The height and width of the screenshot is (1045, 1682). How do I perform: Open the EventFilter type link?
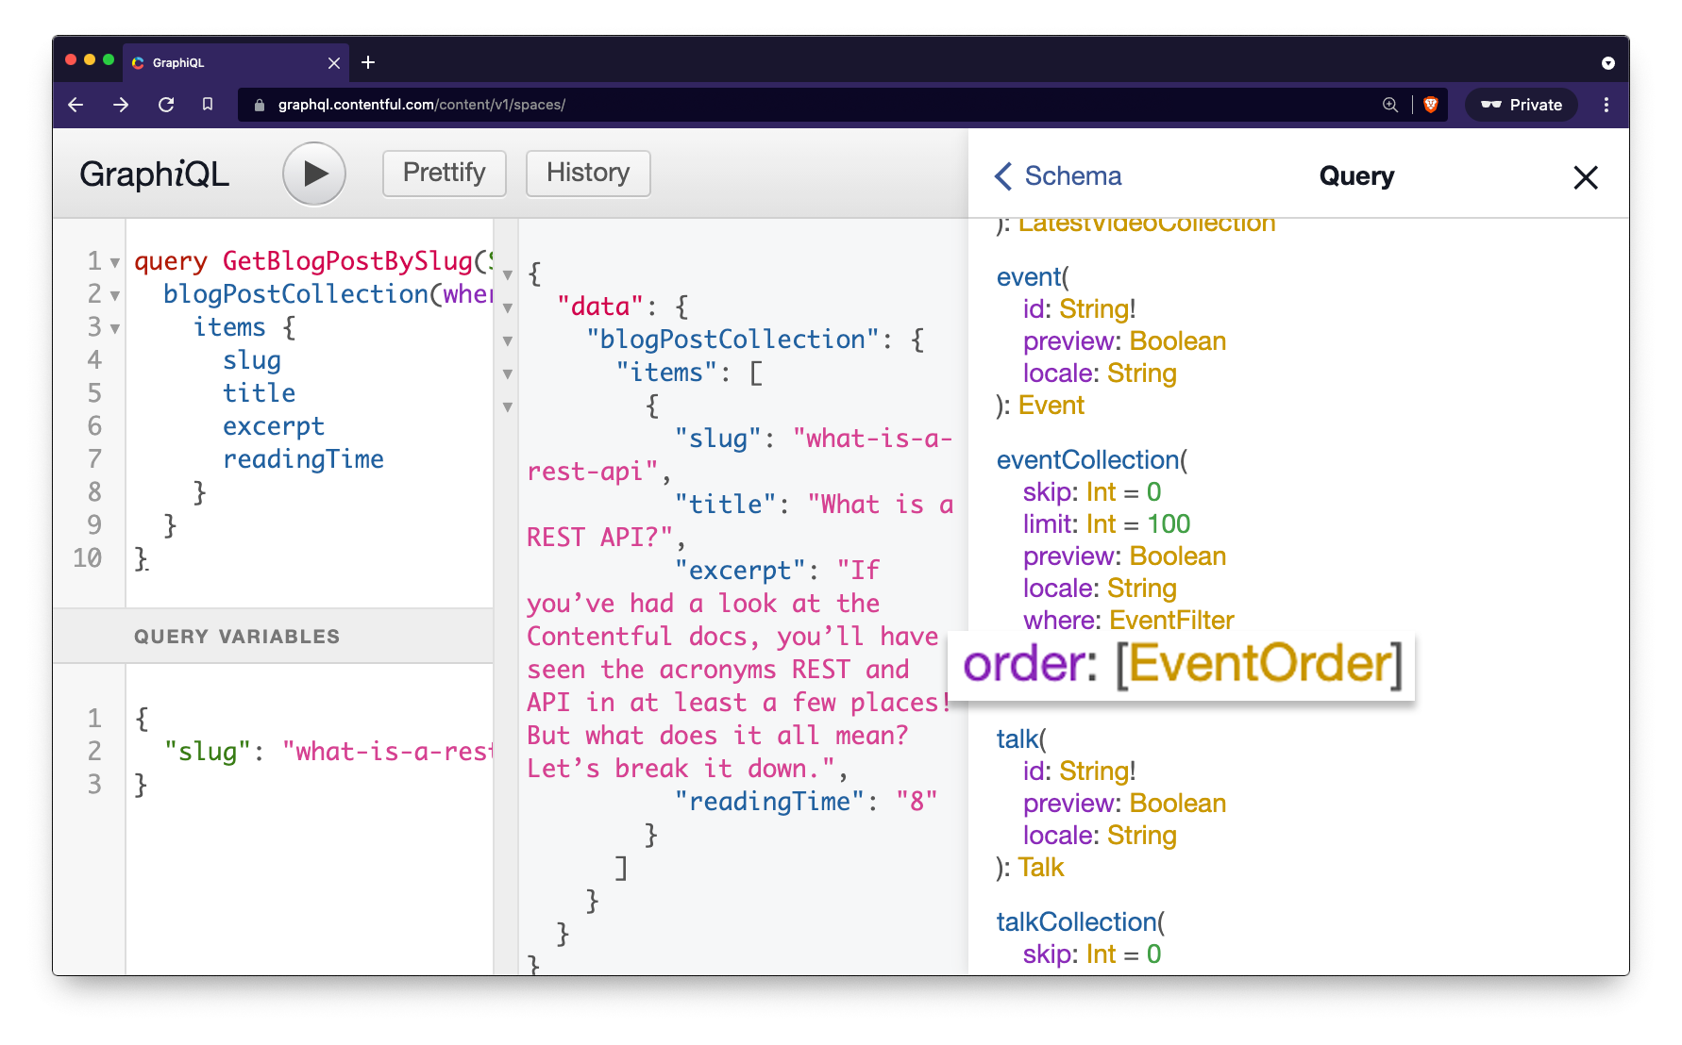tap(1171, 621)
